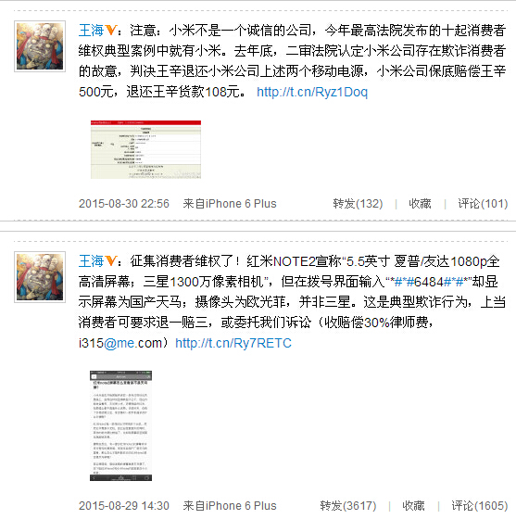Screen dimensions: 516x519
Task: Enlarge the red-header table image thumbnail
Action: 145,149
